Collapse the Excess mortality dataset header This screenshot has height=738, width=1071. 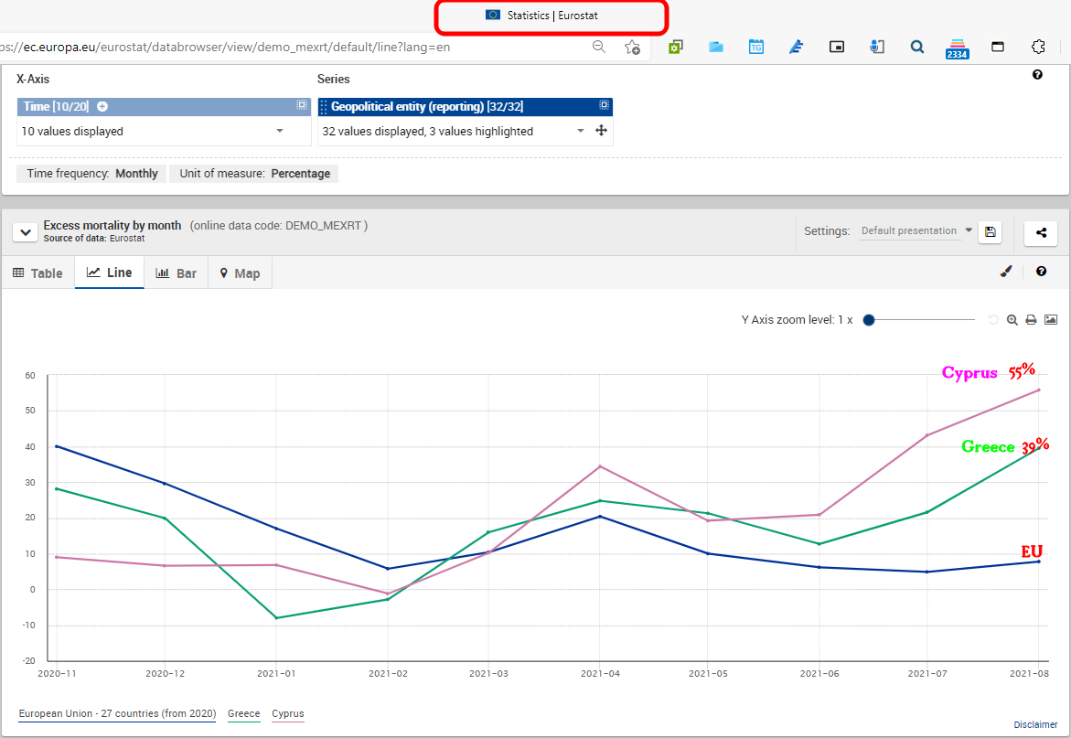pos(25,232)
